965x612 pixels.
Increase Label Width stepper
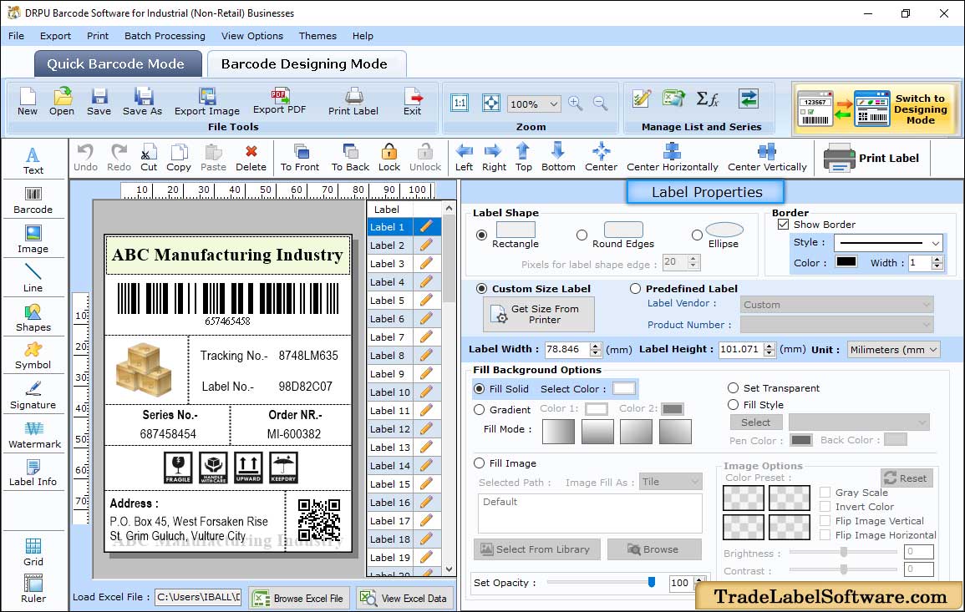tap(595, 346)
